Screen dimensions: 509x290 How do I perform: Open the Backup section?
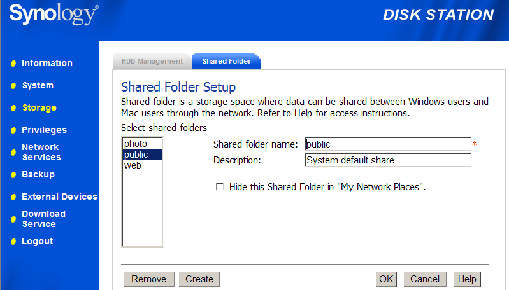click(38, 174)
